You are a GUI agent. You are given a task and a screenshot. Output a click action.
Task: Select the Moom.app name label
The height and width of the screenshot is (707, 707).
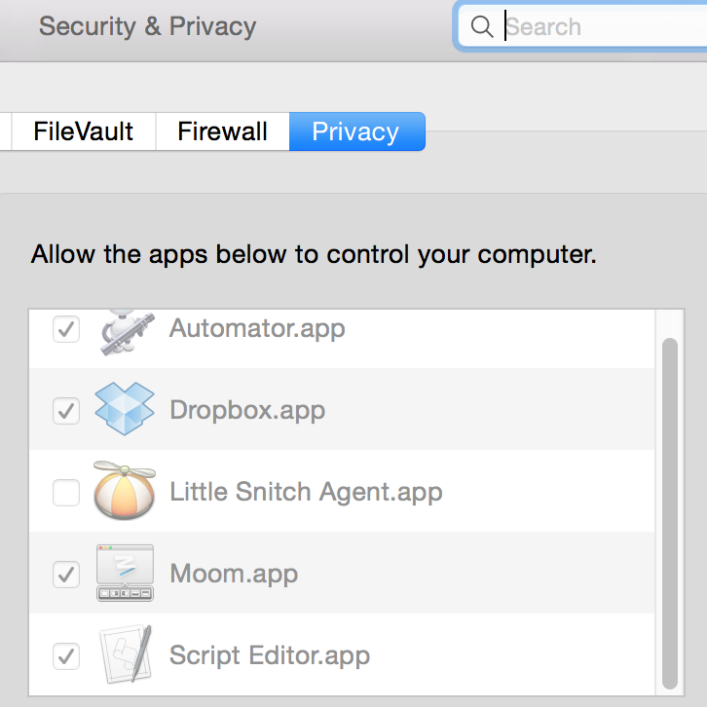(234, 574)
